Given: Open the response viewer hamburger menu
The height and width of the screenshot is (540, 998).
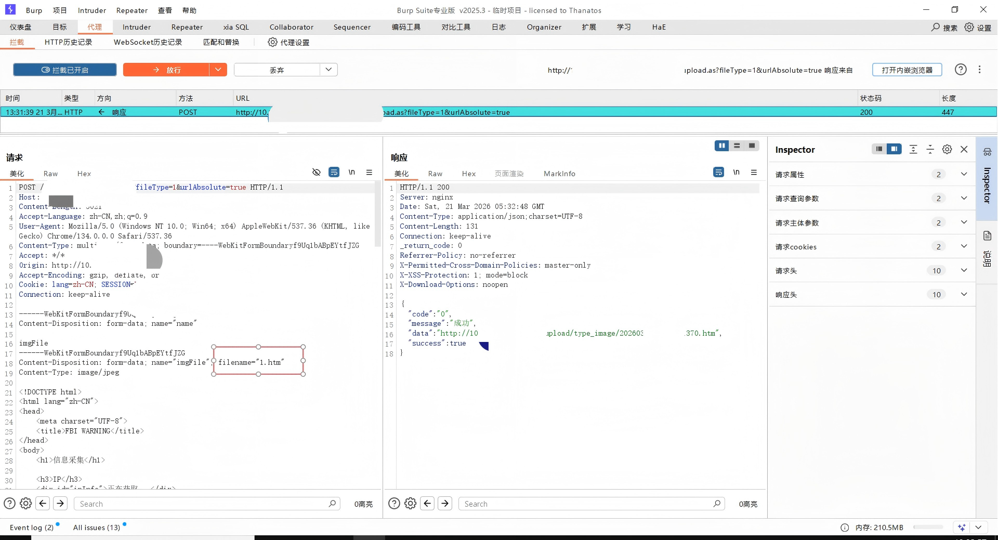Looking at the screenshot, I should (754, 172).
